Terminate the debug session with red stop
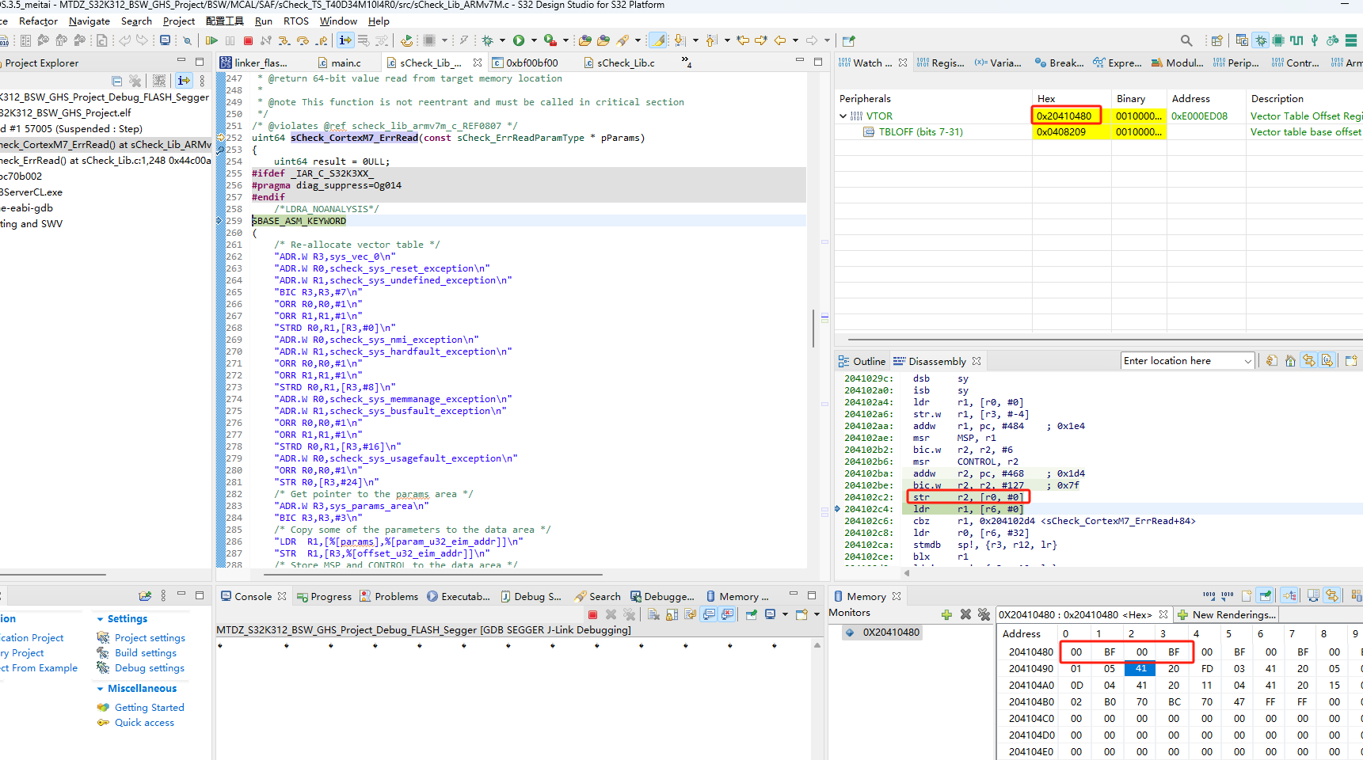This screenshot has width=1363, height=760. pos(248,40)
